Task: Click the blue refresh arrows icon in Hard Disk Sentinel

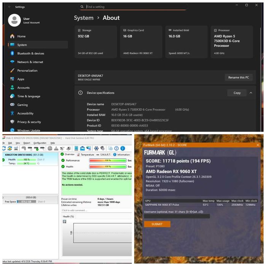Action: pyautogui.click(x=4, y=148)
